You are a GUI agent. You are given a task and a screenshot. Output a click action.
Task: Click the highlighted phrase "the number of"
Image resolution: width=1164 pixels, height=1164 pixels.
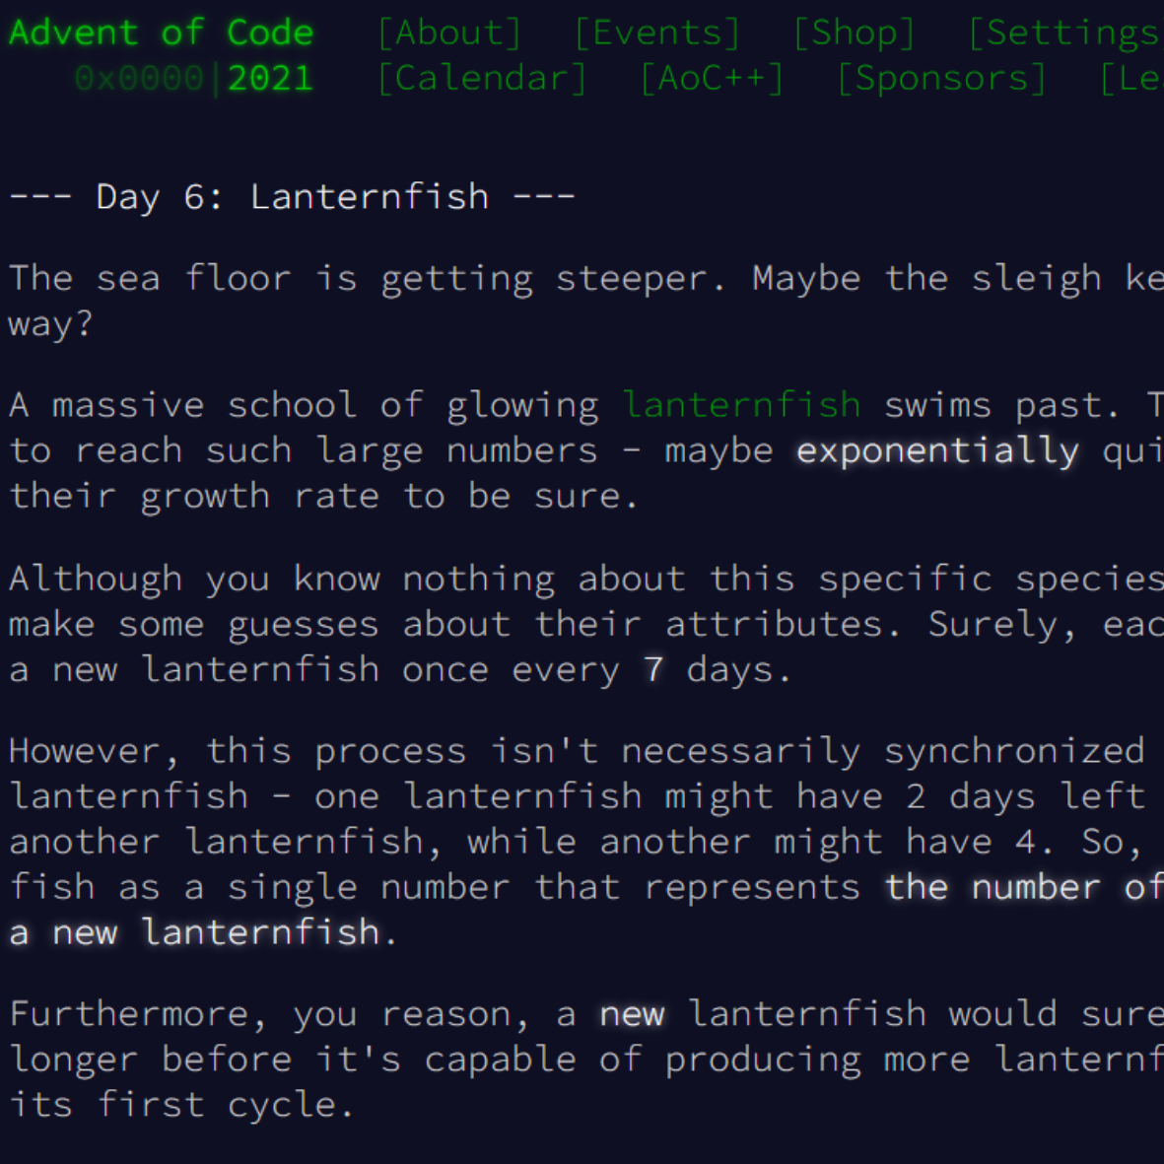click(x=1023, y=886)
